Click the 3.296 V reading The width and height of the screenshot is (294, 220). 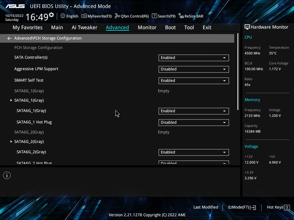(x=250, y=178)
